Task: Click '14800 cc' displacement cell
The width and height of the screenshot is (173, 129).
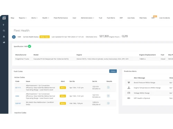Action: [143, 59]
